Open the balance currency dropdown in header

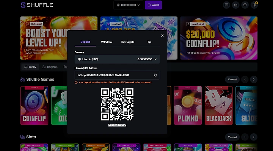[128, 5]
